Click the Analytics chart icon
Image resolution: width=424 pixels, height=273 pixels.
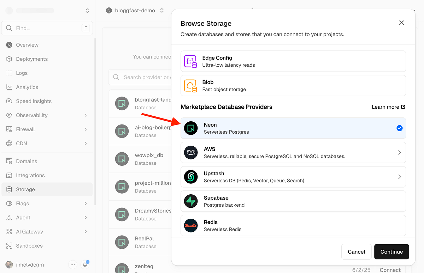(9, 87)
